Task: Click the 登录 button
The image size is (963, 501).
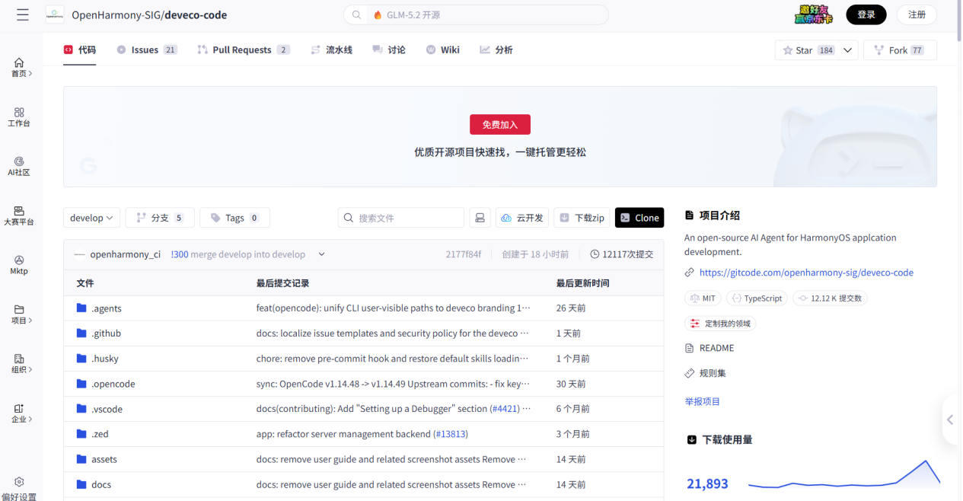Action: pos(866,14)
